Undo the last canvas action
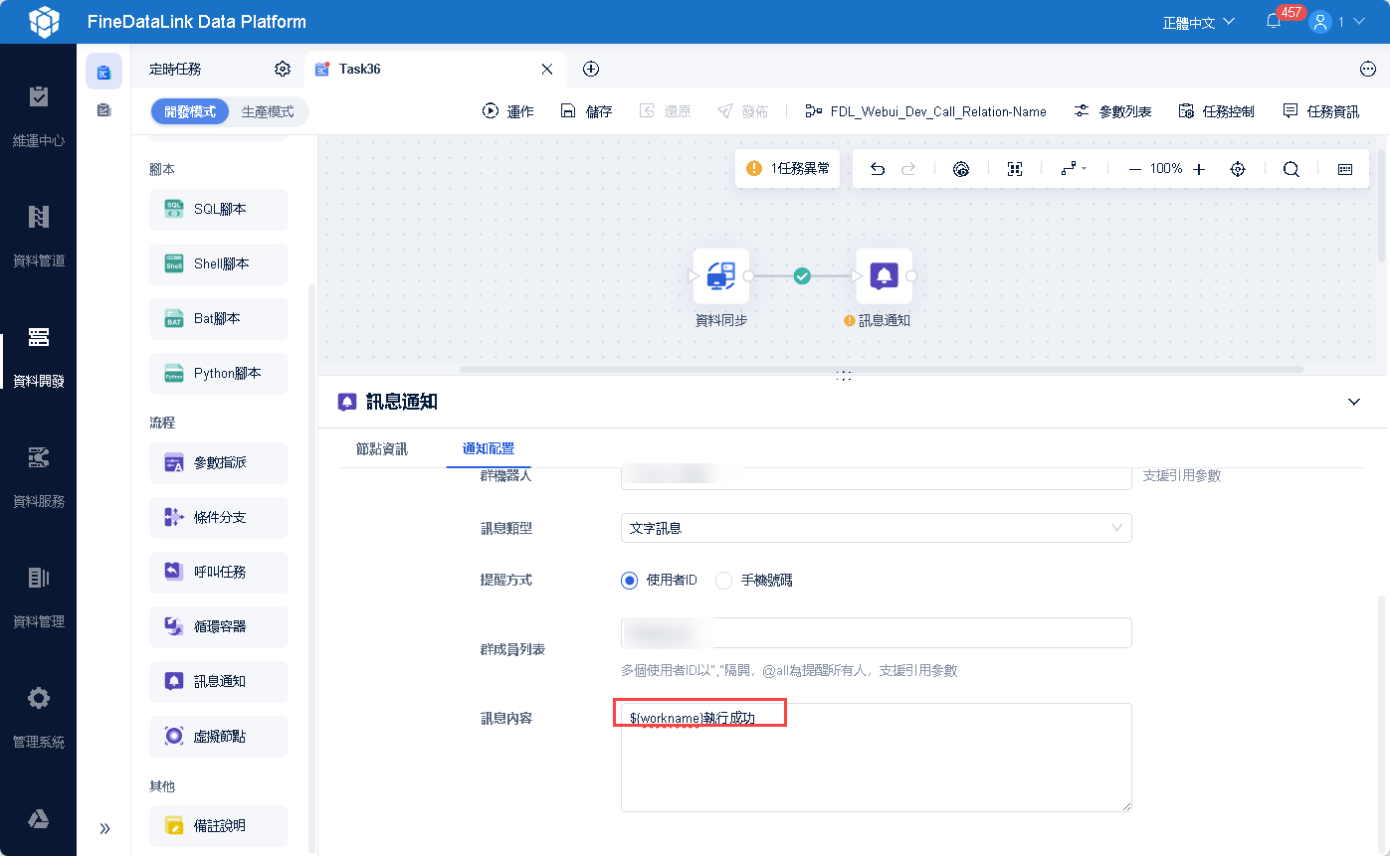 (878, 169)
